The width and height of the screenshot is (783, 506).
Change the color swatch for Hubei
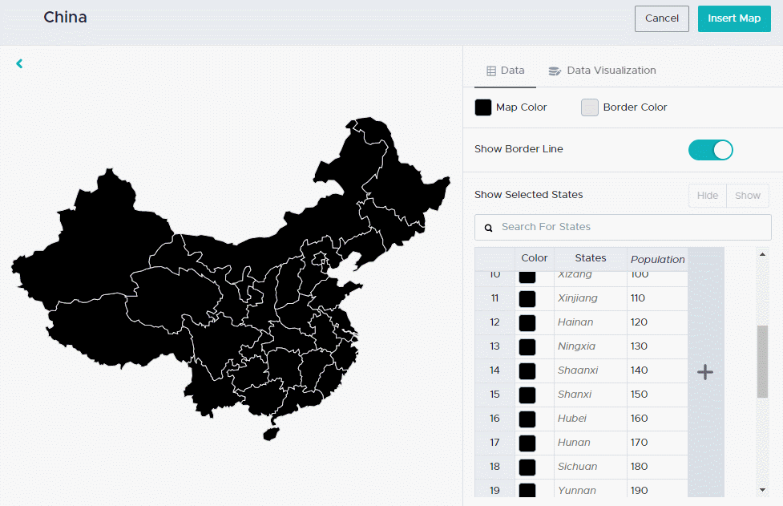pyautogui.click(x=527, y=419)
